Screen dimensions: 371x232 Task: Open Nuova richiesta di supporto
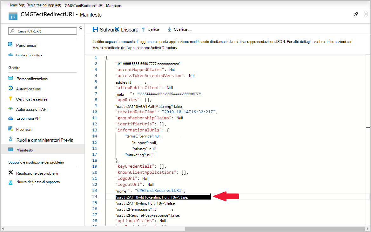click(38, 182)
